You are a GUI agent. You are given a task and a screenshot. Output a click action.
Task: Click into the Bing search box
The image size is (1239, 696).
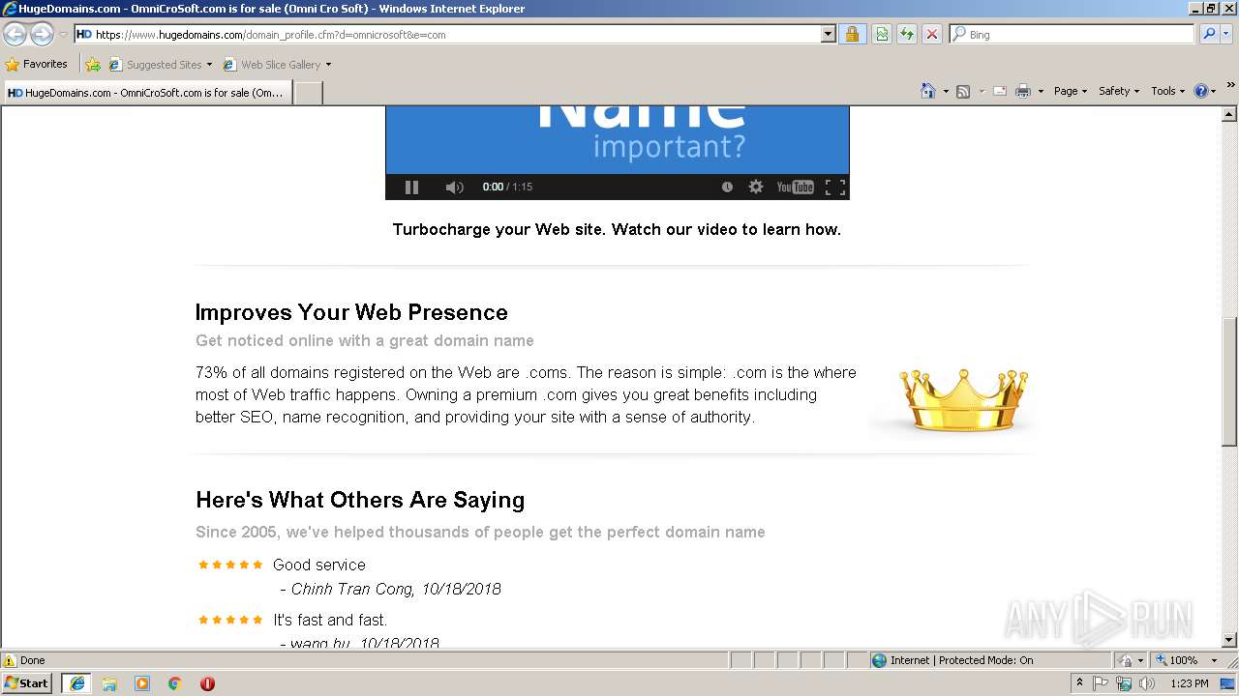click(1072, 34)
